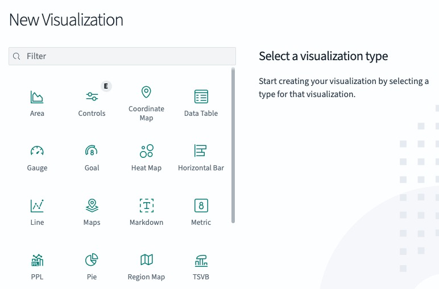Select the Metric number icon

click(x=201, y=206)
